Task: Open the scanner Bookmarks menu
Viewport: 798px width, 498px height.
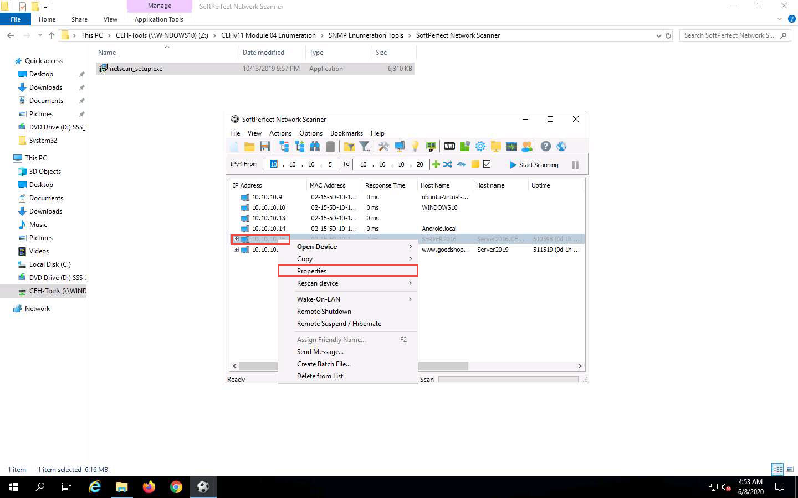Action: [x=346, y=133]
